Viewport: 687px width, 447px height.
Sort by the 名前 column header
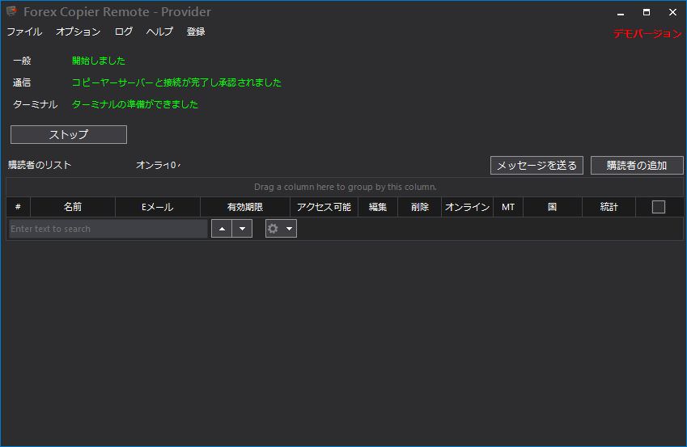(x=73, y=207)
